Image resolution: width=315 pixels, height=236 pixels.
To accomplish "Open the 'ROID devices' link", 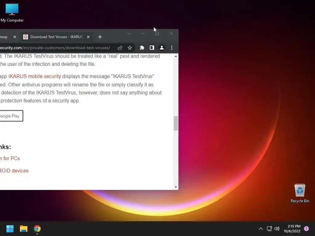I will [14, 171].
